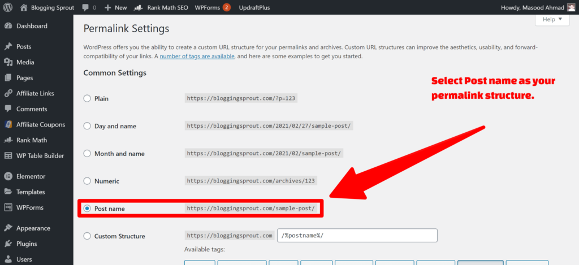Select the Day and name radio option
The height and width of the screenshot is (265, 579).
(x=87, y=126)
